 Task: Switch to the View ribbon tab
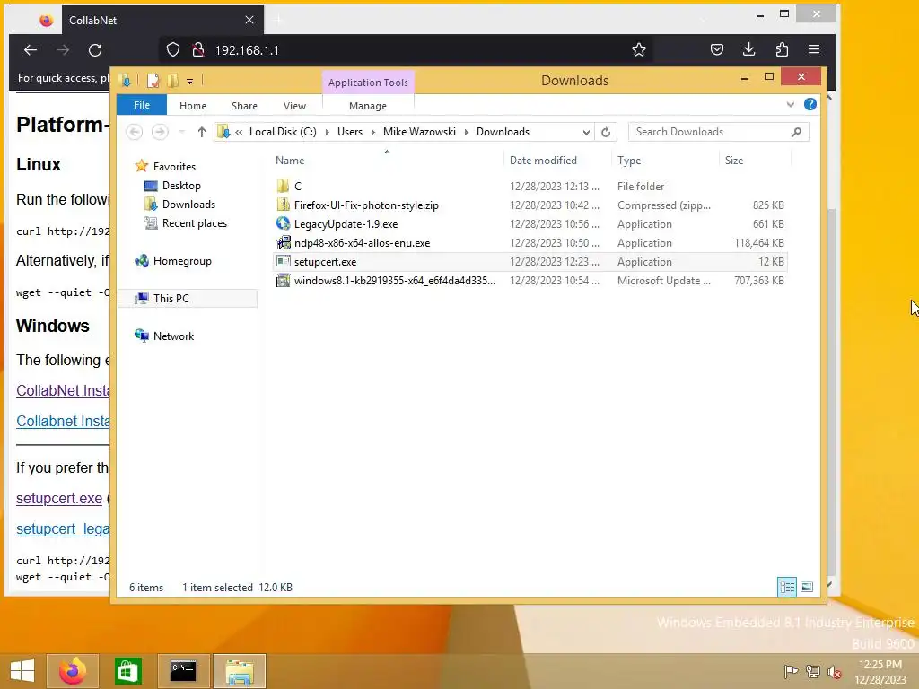pyautogui.click(x=294, y=106)
